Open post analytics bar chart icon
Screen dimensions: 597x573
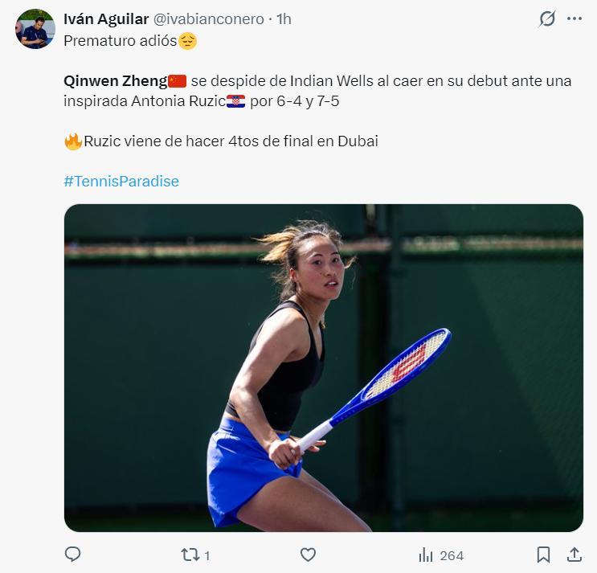426,555
